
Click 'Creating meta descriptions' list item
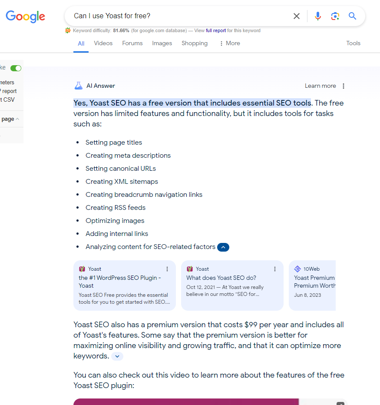pos(128,156)
